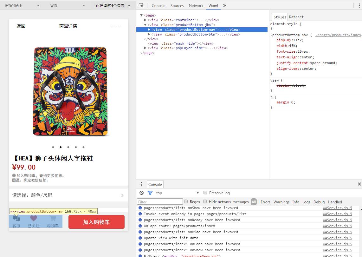Screen dimensions: 362x257
Task: Filter console by Warnings
Action: [281, 202]
